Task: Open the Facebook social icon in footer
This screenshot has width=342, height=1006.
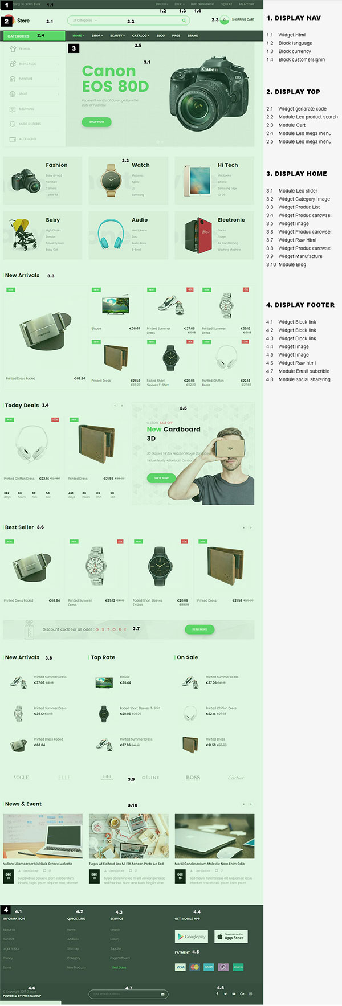Action: pyautogui.click(x=217, y=993)
